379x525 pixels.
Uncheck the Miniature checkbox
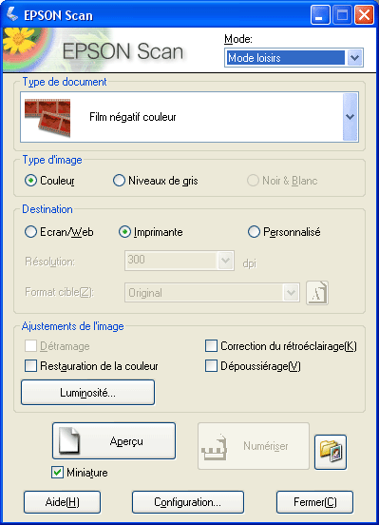point(57,473)
